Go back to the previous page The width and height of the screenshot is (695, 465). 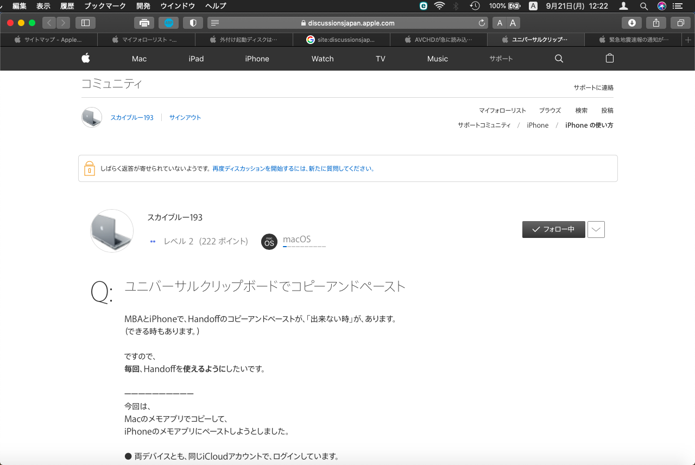point(49,23)
